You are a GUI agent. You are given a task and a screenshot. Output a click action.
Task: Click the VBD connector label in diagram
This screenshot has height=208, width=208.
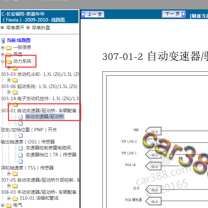click(136, 130)
